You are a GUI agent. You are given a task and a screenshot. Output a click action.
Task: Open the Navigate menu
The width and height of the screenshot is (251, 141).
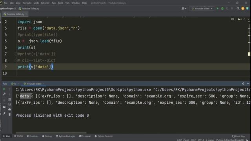(27, 3)
